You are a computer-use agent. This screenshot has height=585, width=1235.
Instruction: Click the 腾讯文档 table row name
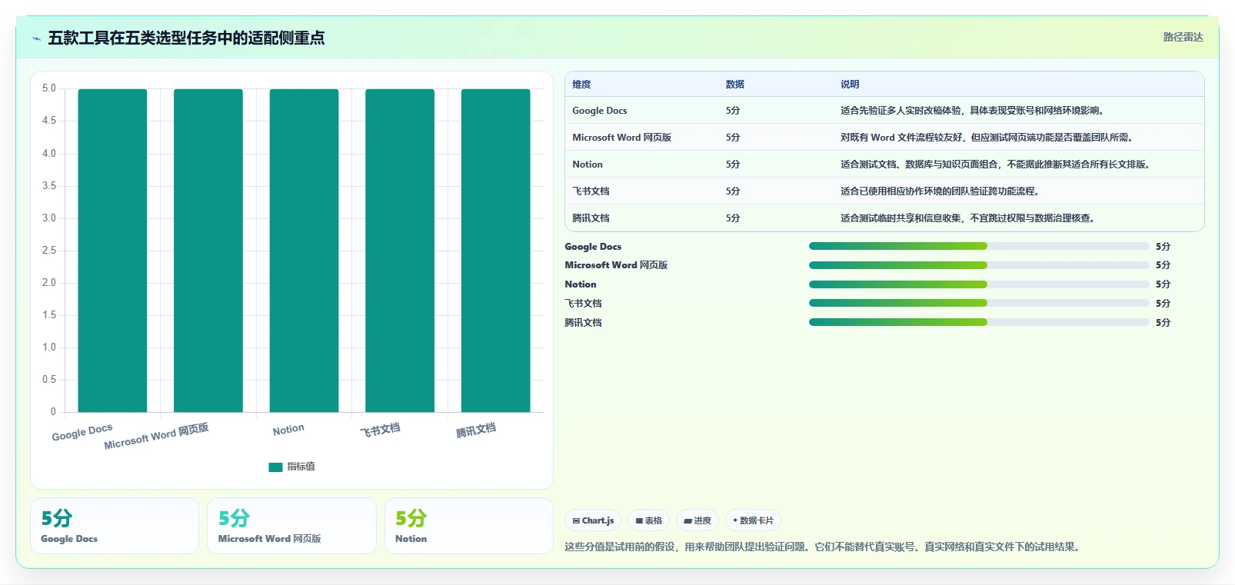click(591, 218)
